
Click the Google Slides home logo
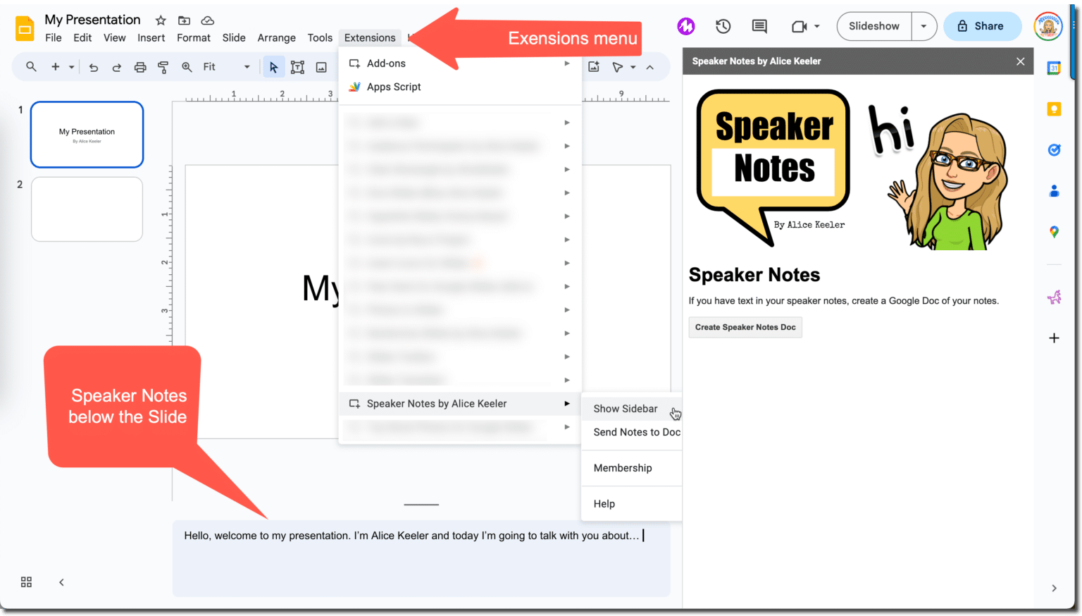click(25, 29)
